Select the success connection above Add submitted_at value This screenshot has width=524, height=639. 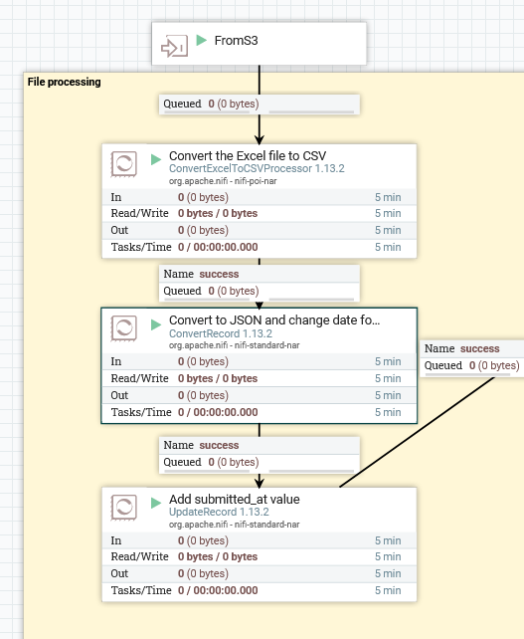(260, 455)
